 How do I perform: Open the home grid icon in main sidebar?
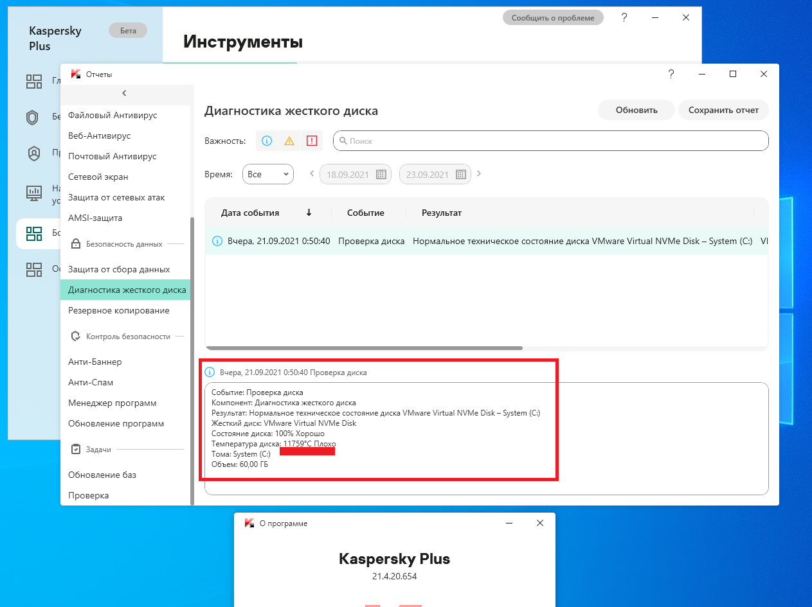pos(33,81)
